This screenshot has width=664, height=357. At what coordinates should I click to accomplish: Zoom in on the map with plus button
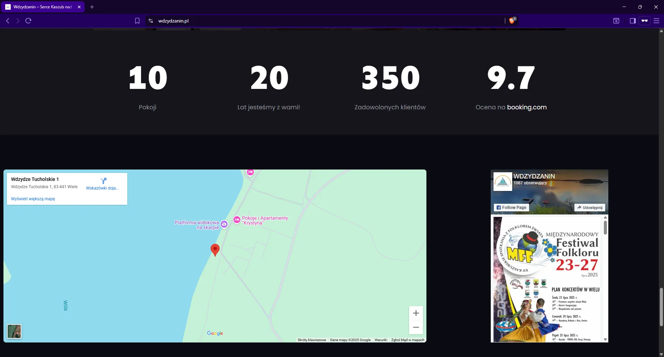pos(416,313)
